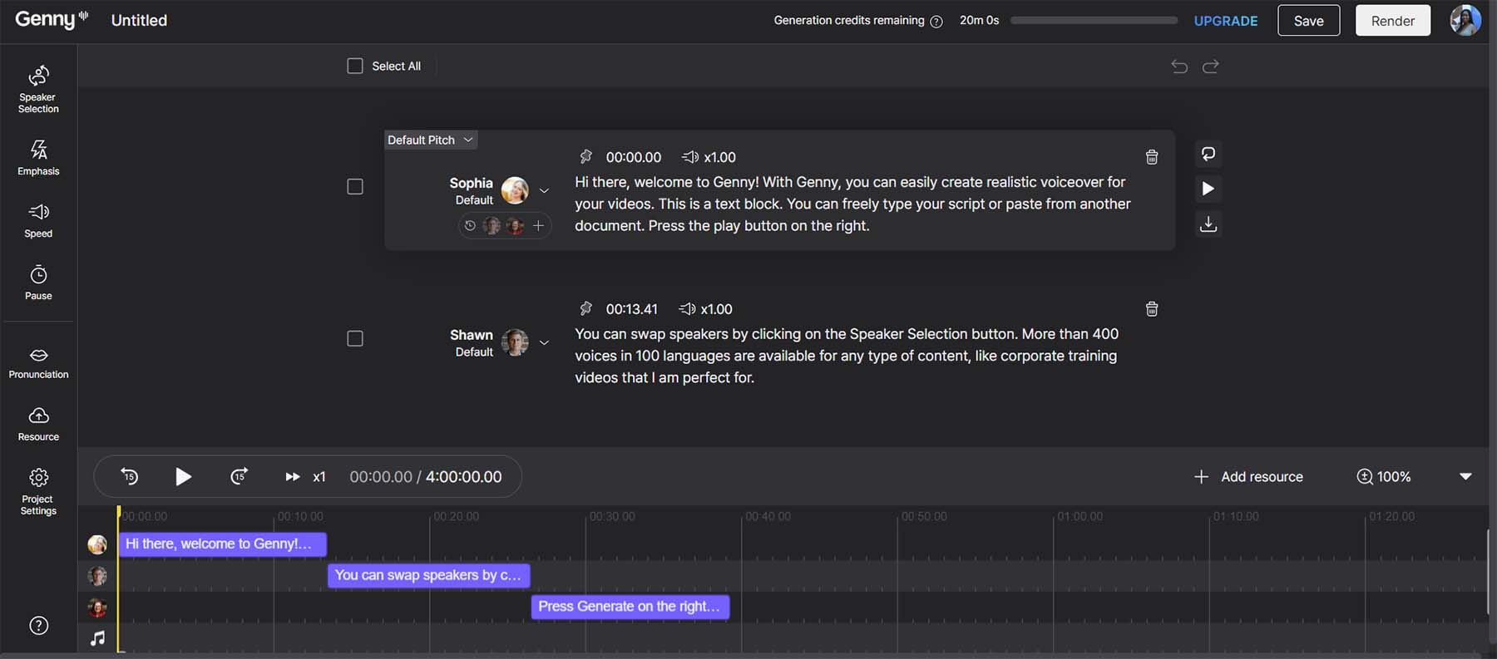Select the Emphasis tool in sidebar
Image resolution: width=1497 pixels, height=659 pixels.
click(x=38, y=157)
